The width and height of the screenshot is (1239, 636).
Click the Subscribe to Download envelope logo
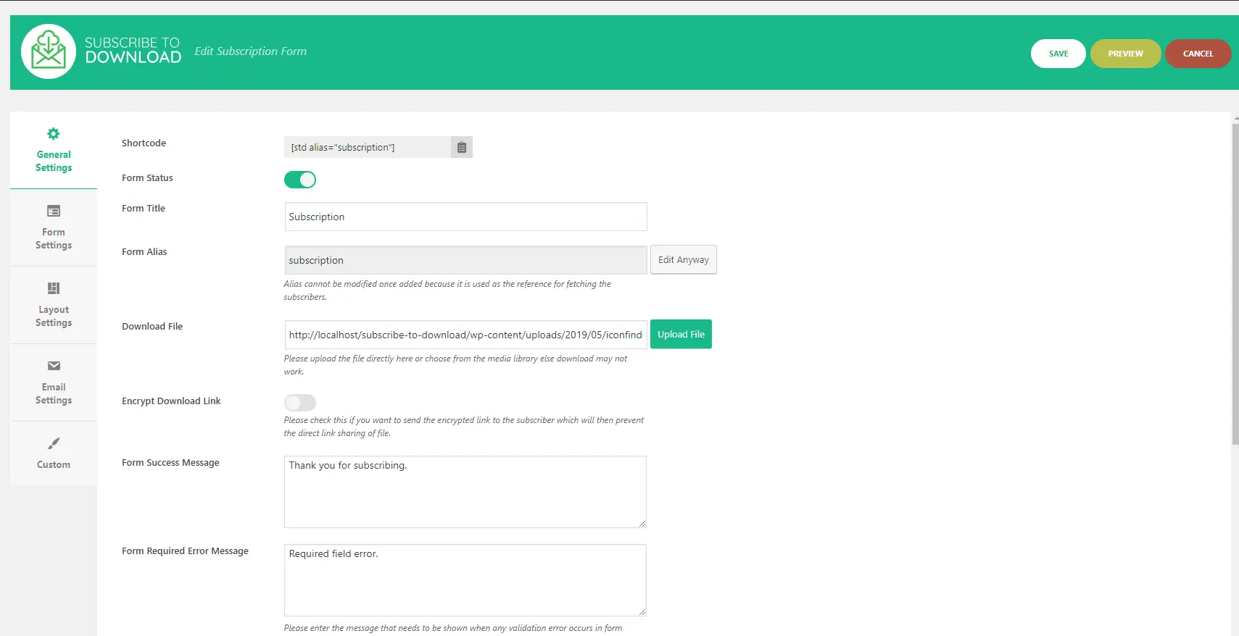click(49, 51)
